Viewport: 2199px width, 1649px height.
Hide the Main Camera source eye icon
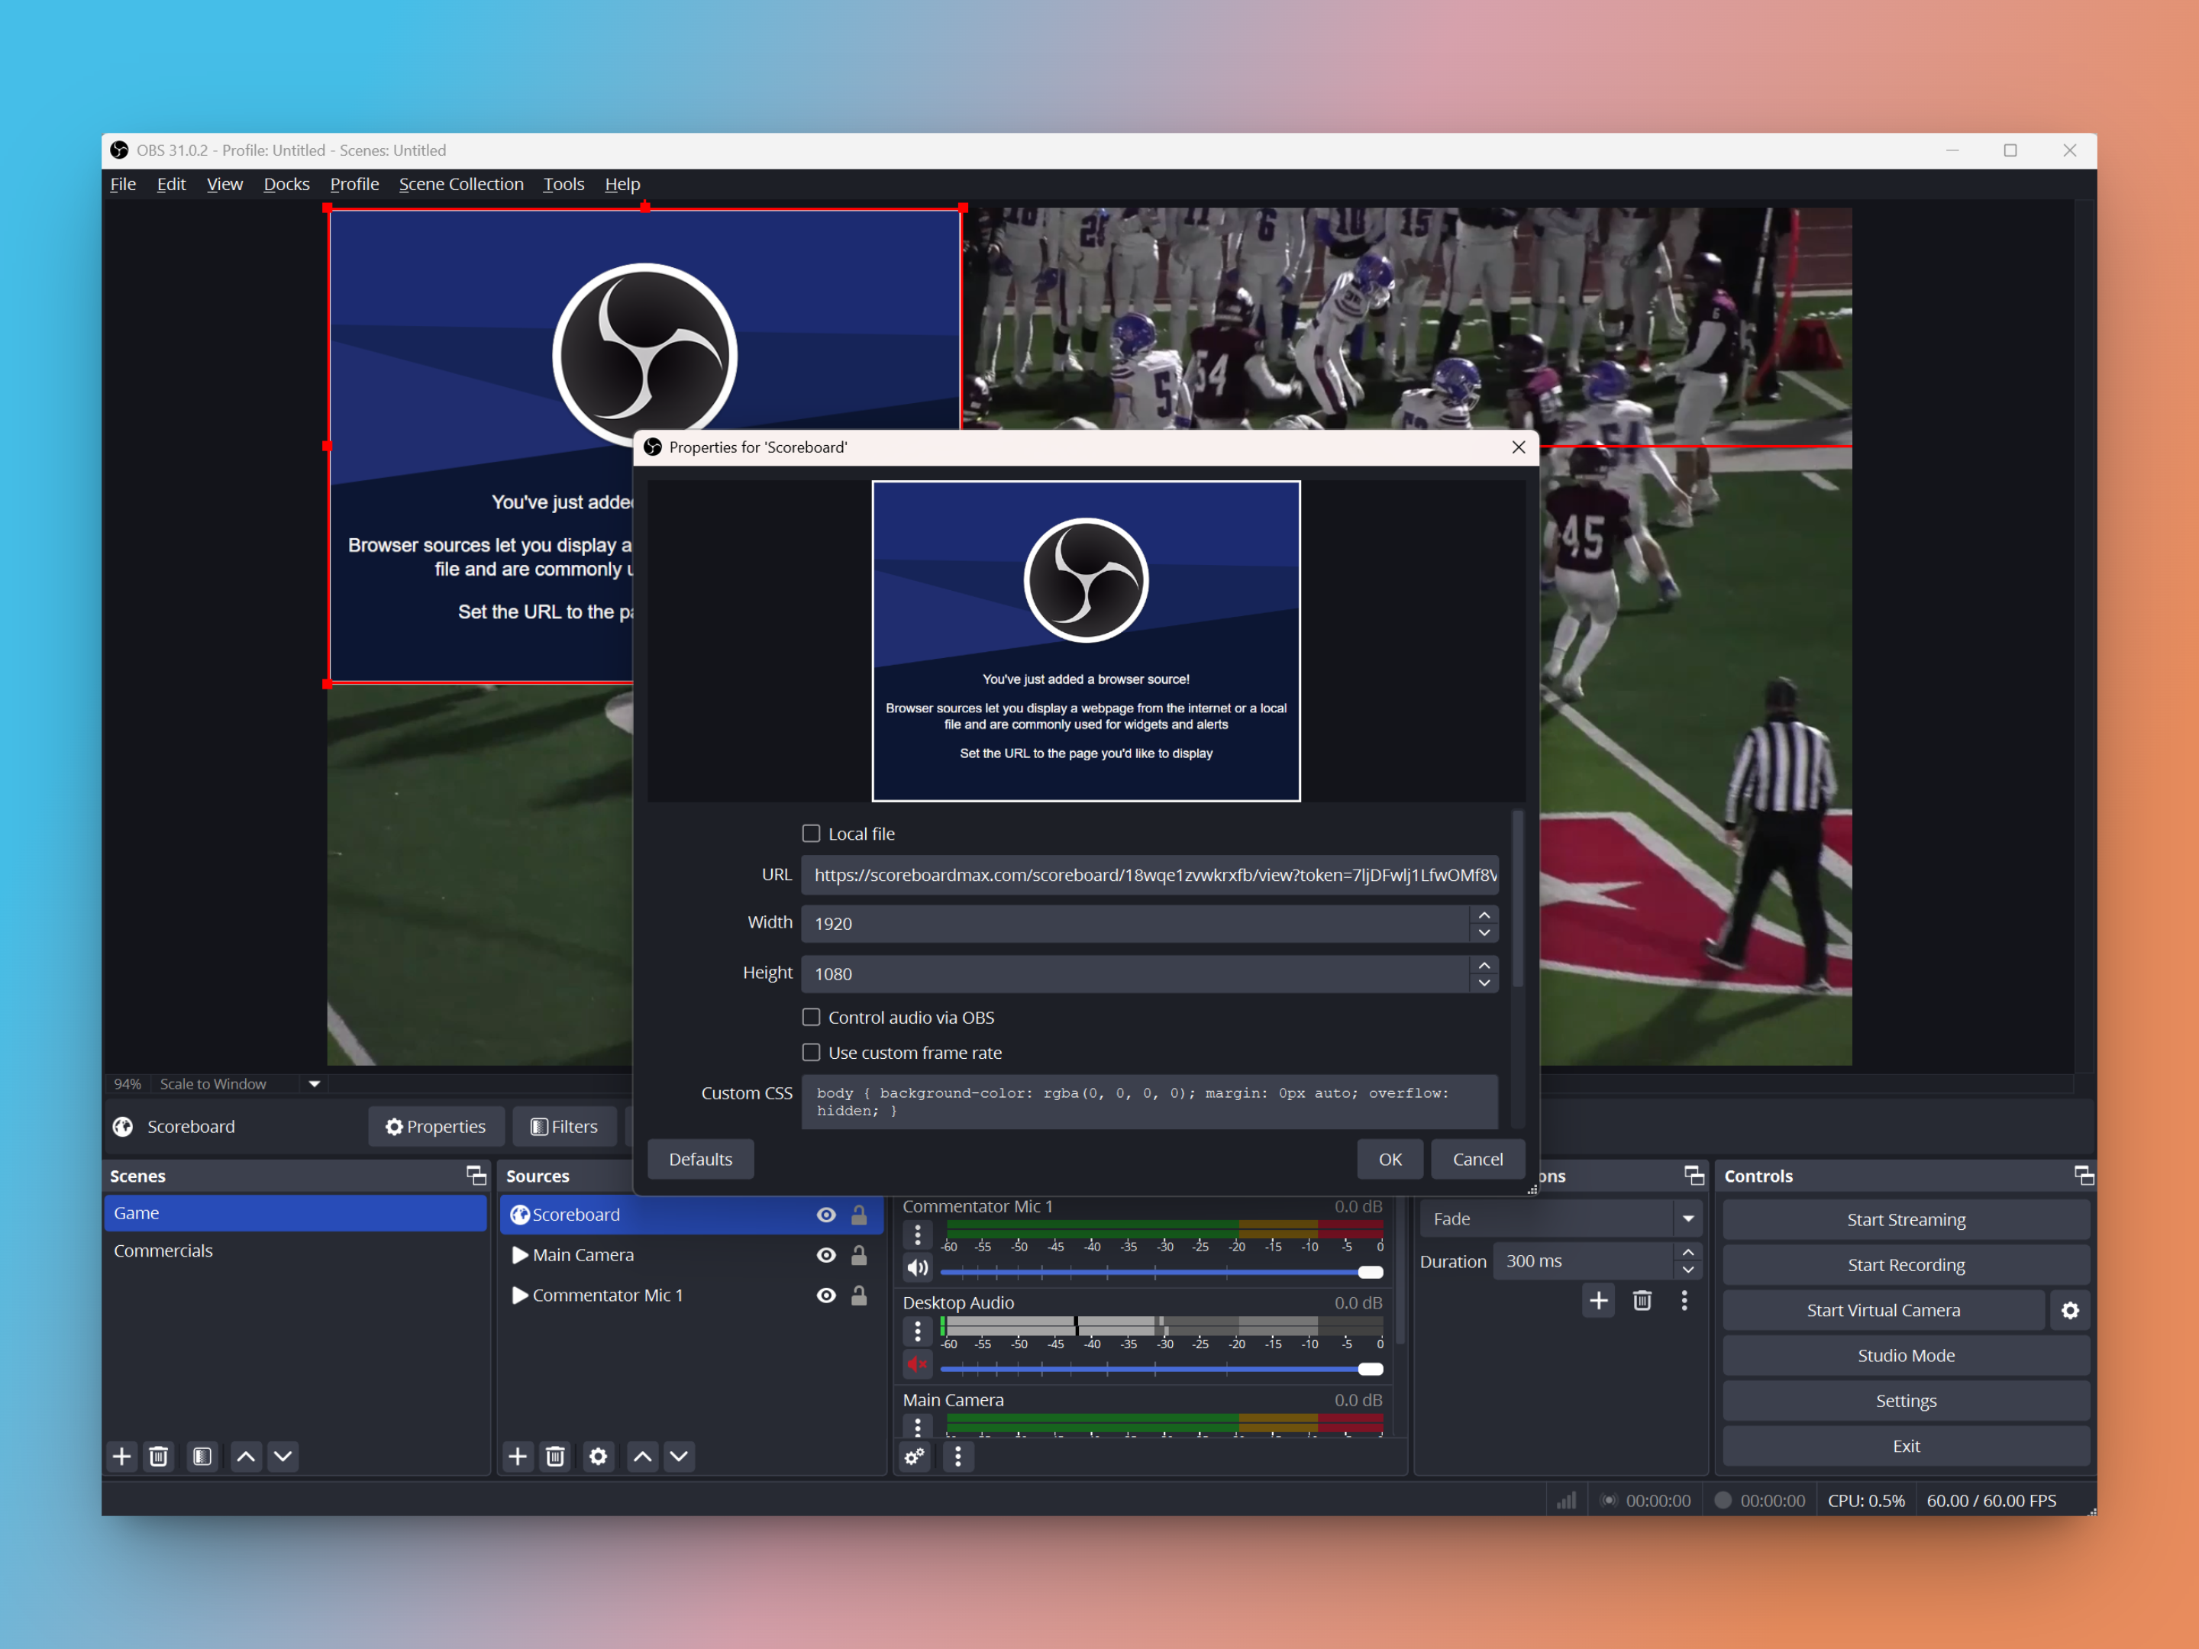pyautogui.click(x=826, y=1255)
